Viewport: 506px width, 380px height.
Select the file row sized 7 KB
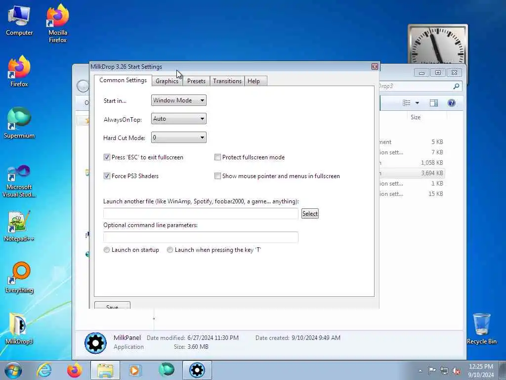[412, 152]
